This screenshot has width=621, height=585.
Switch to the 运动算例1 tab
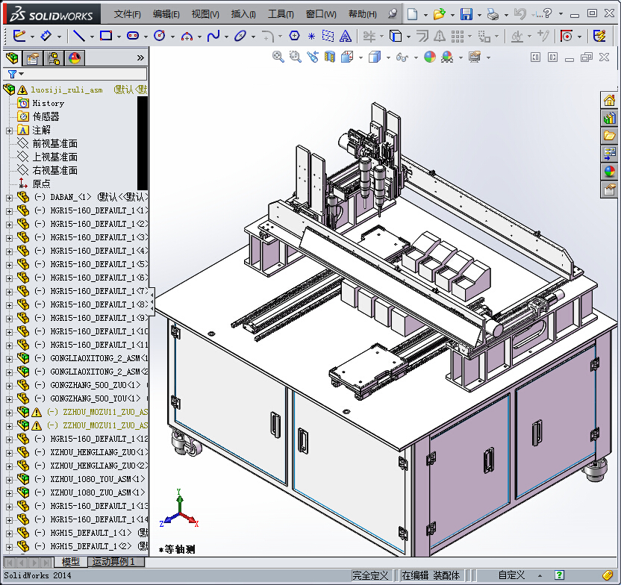click(x=114, y=562)
